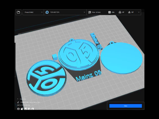Switch to the front view cube icon
Screen dimensions: 159x119
pos(22,109)
